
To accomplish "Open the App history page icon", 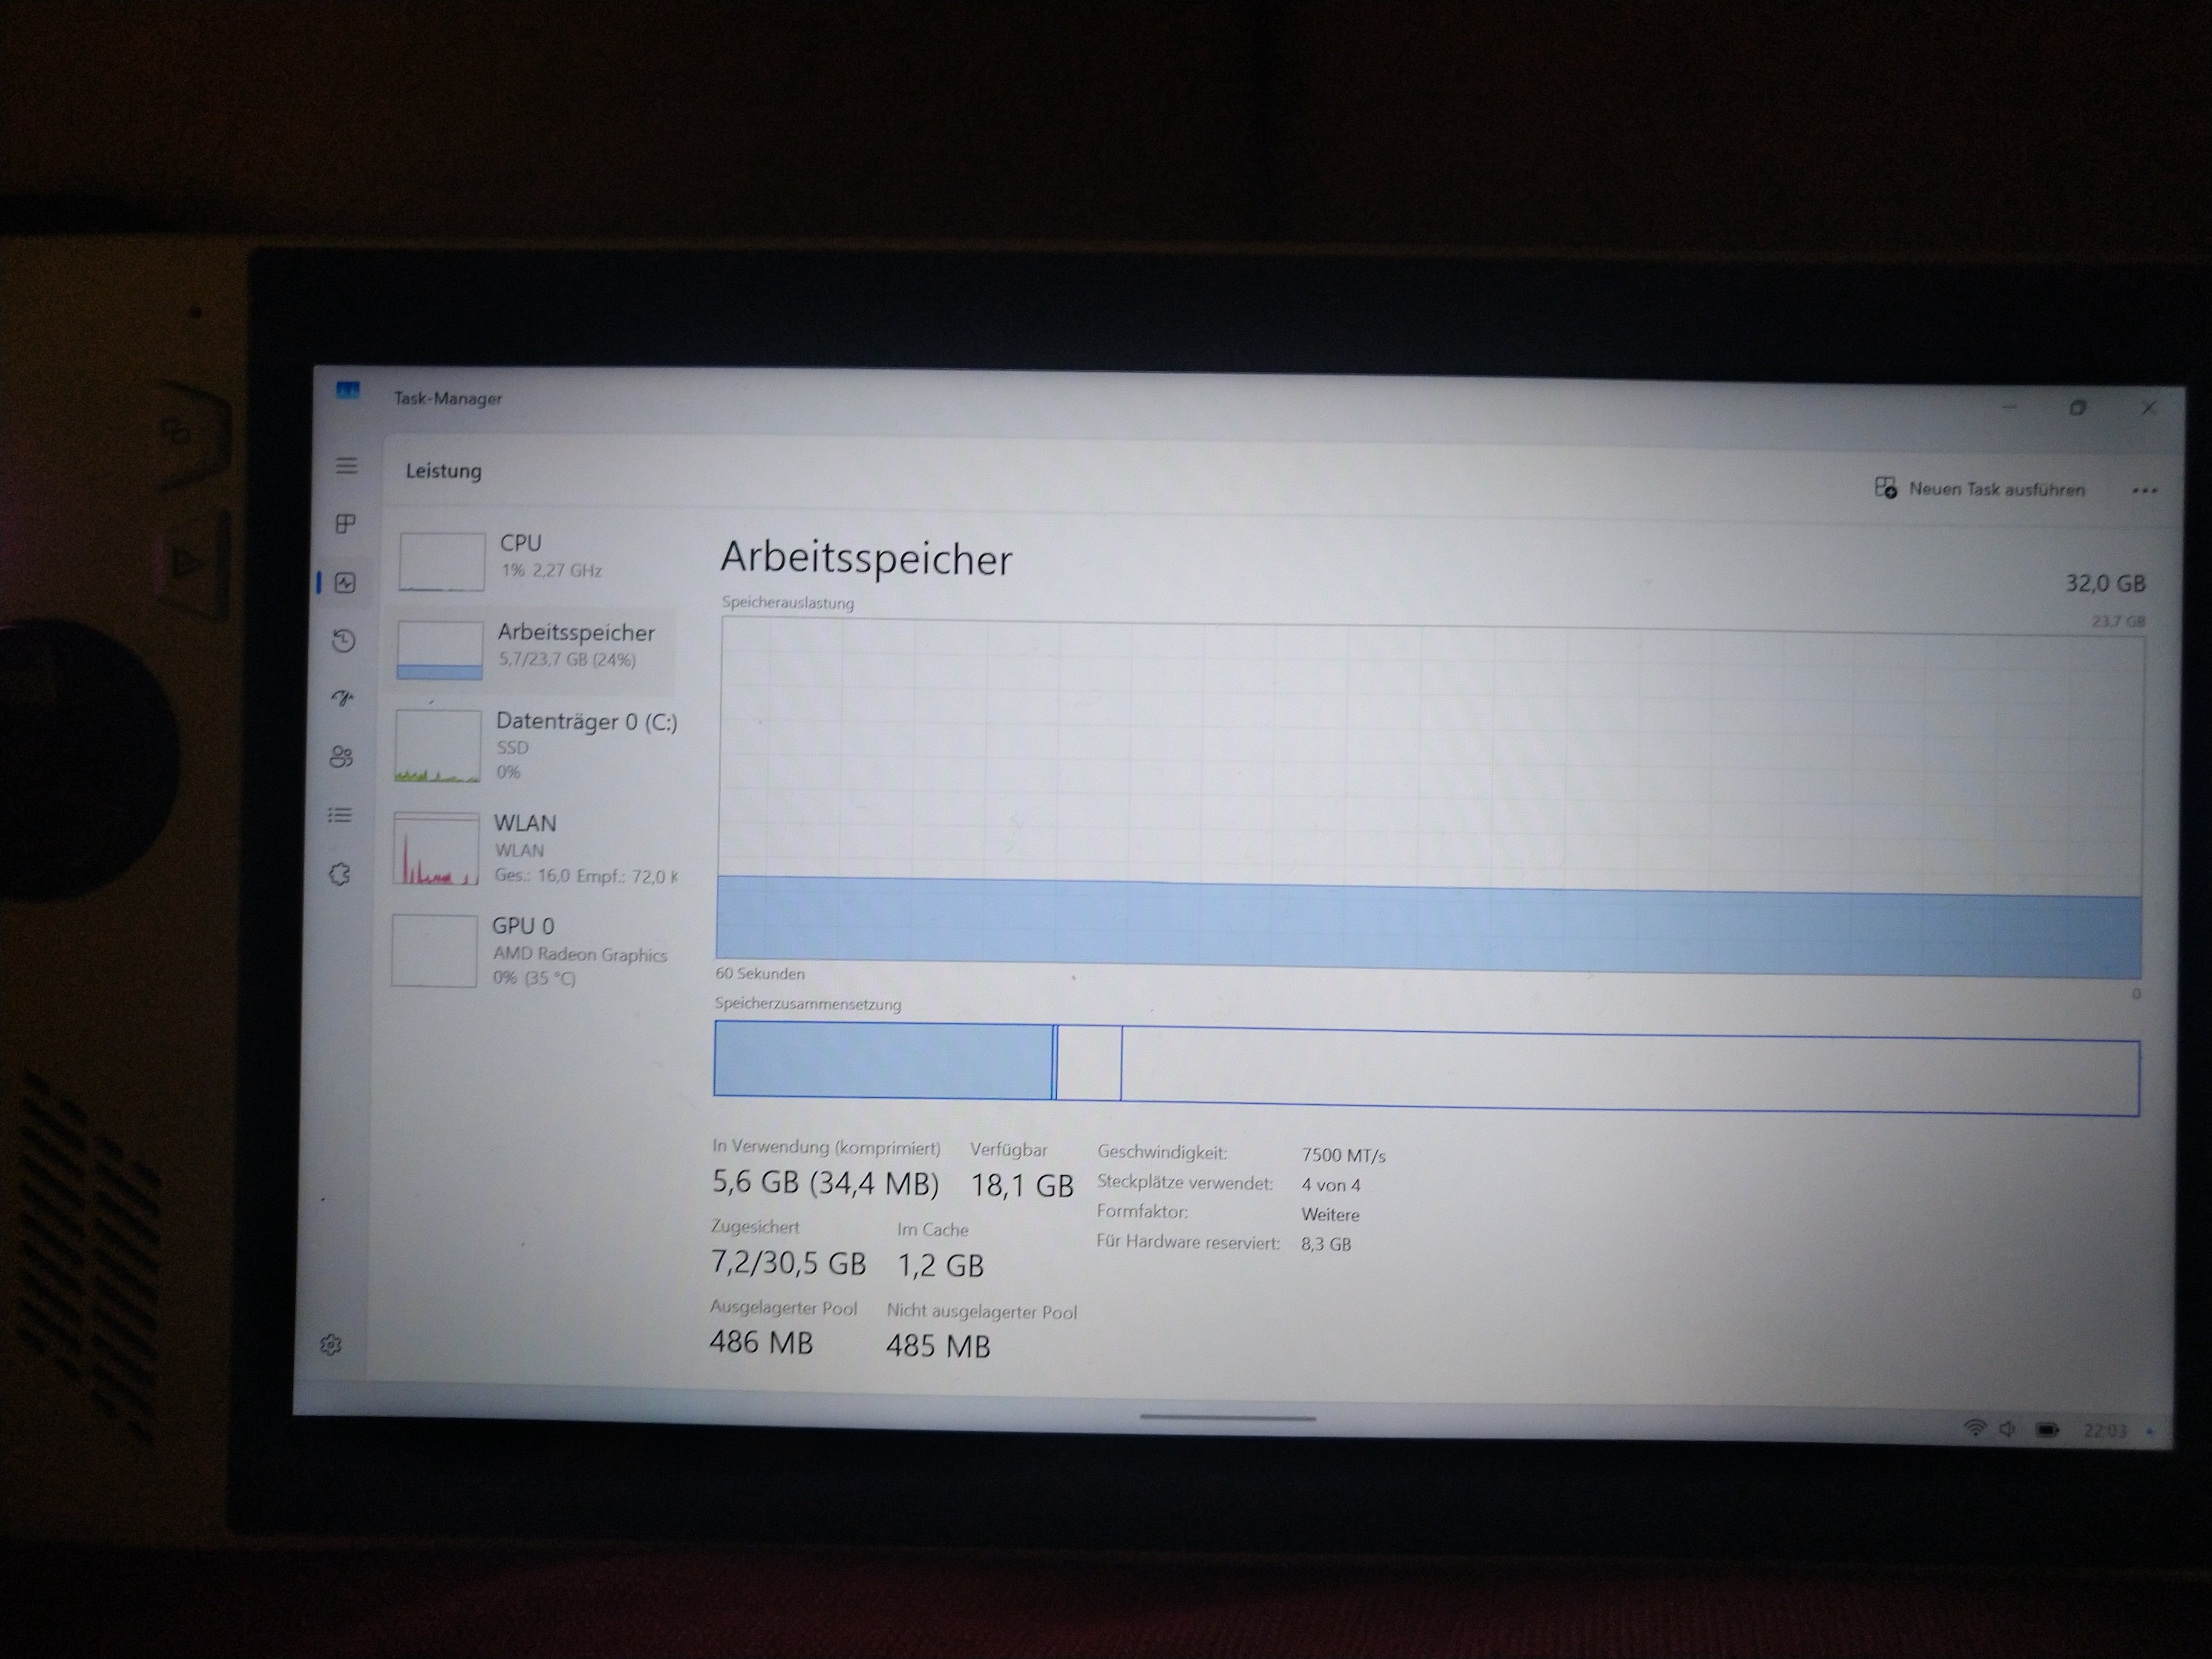I will (344, 641).
